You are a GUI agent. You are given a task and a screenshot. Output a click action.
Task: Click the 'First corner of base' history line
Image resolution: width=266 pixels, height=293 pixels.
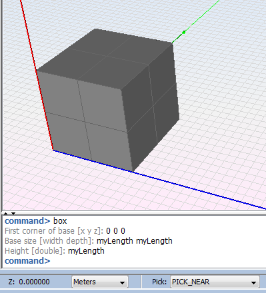click(65, 231)
